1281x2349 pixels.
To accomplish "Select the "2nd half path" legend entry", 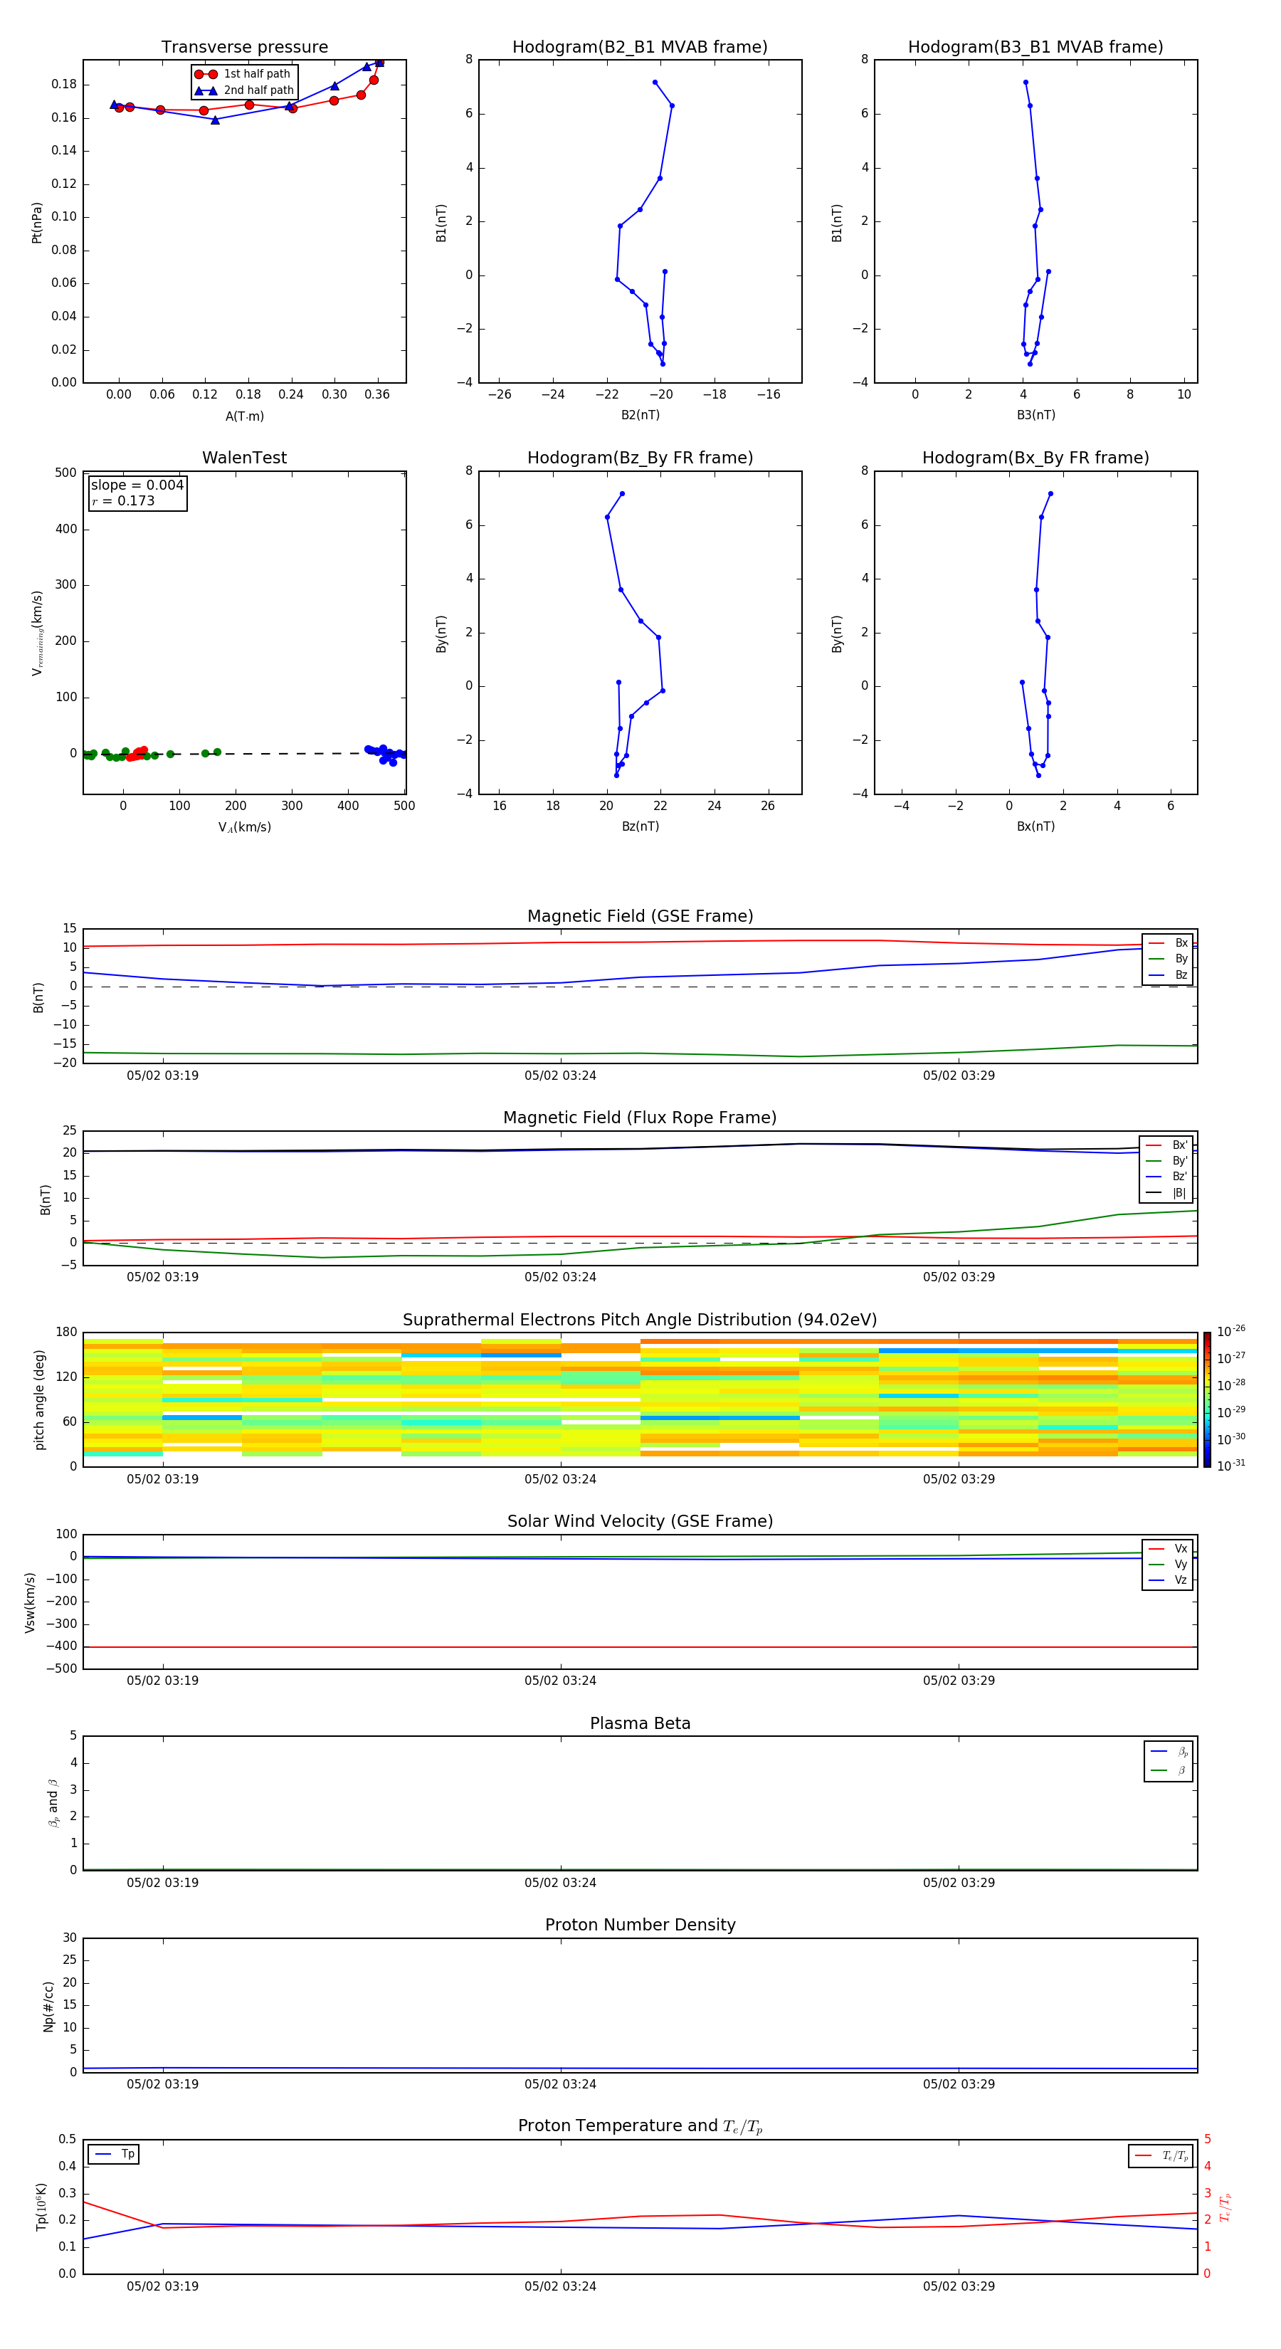I will coord(244,90).
